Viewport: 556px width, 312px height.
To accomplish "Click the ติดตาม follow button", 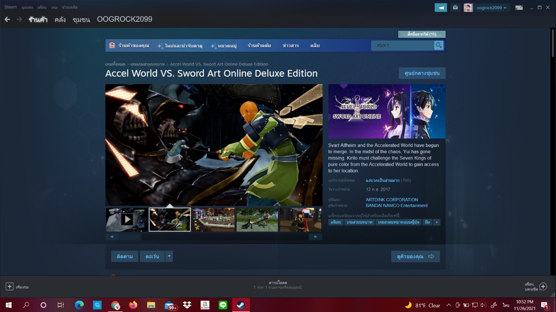I will tap(125, 256).
